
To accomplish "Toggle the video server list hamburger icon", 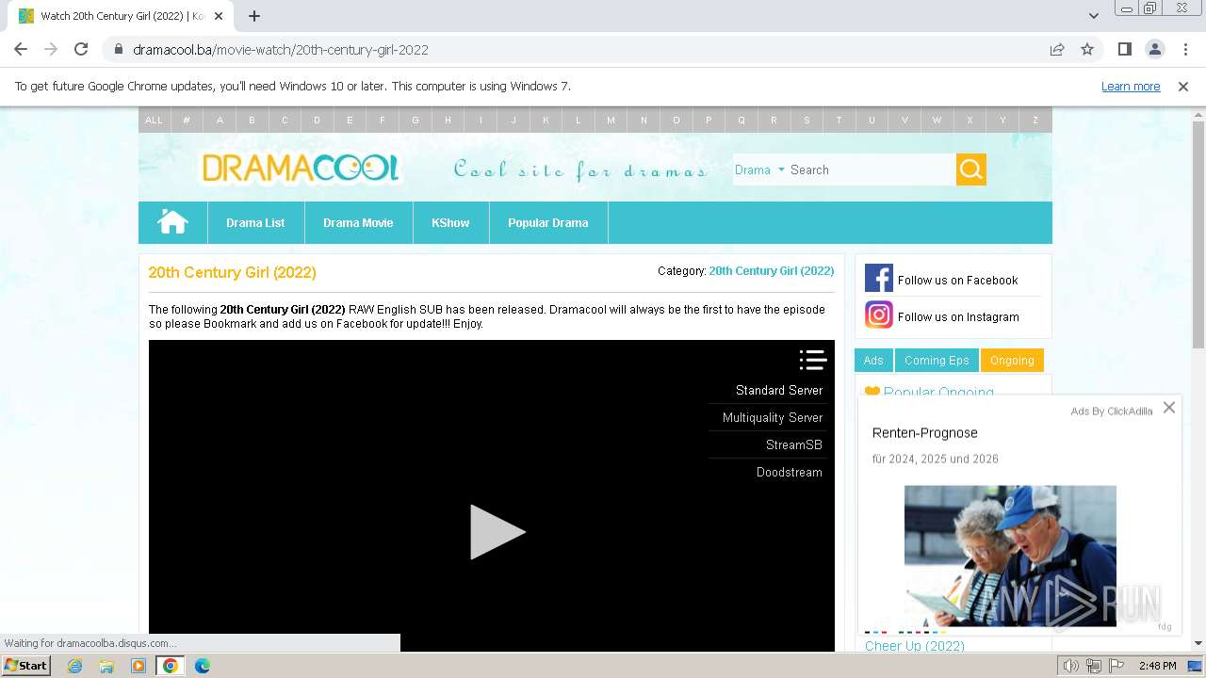I will [x=812, y=360].
